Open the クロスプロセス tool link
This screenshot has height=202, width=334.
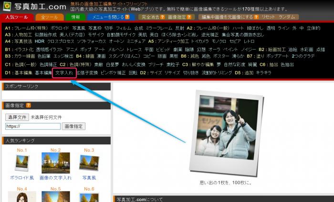[x=61, y=41]
